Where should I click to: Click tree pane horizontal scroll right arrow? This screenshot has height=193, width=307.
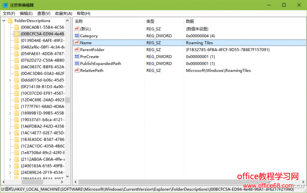pos(62,182)
